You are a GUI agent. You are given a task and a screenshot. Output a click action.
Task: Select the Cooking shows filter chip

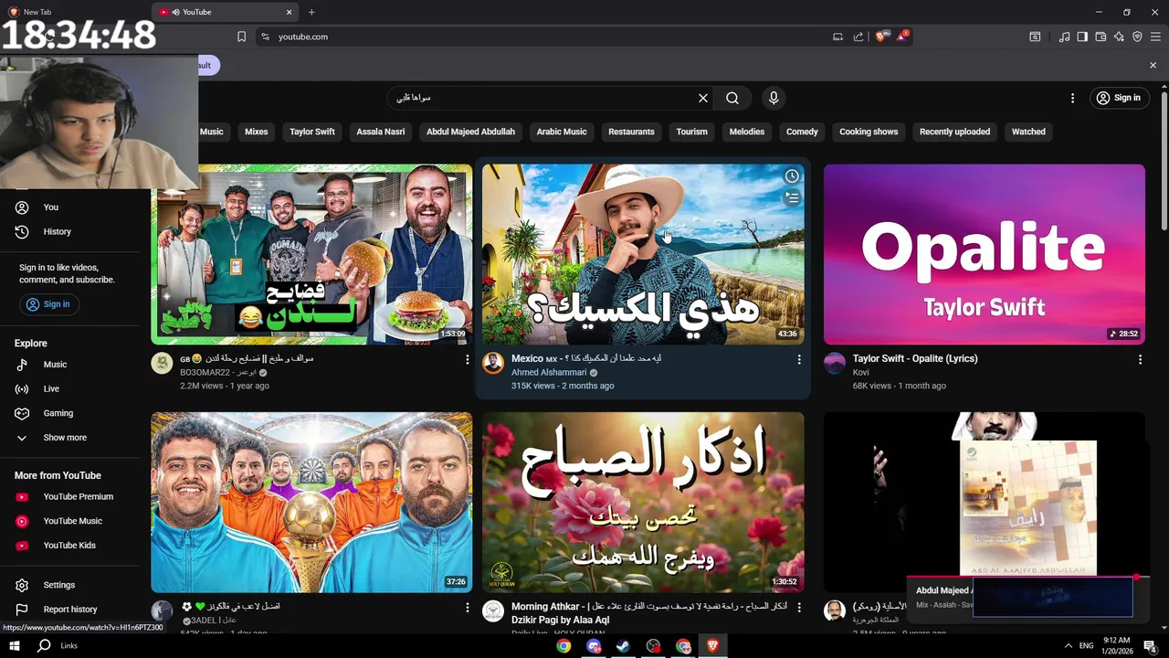tap(869, 132)
